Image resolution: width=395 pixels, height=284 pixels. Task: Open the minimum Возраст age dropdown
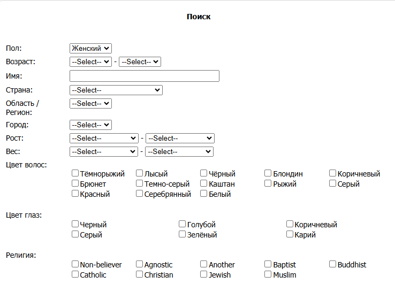(90, 62)
